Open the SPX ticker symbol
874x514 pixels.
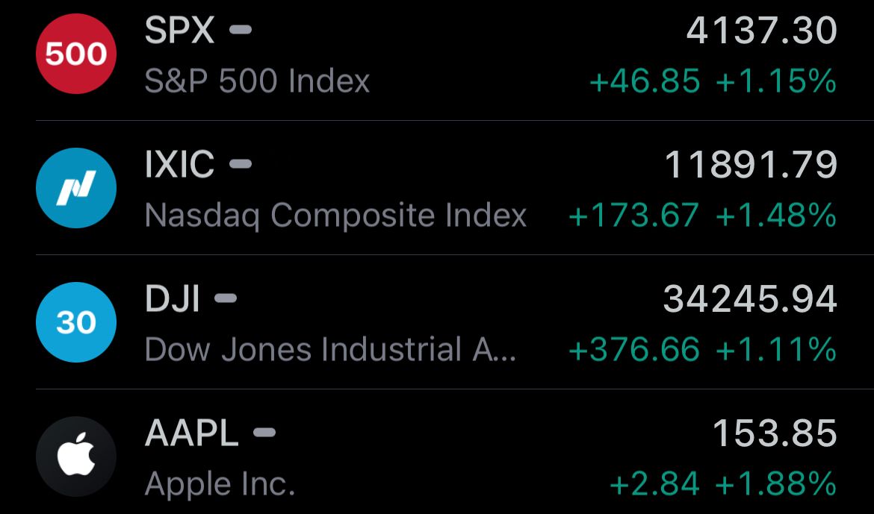(179, 30)
